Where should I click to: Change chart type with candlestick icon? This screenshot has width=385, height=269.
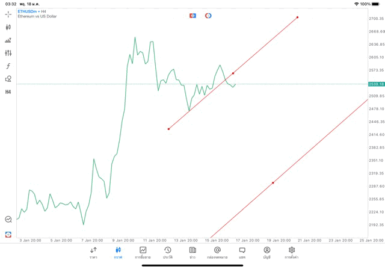pos(8,27)
